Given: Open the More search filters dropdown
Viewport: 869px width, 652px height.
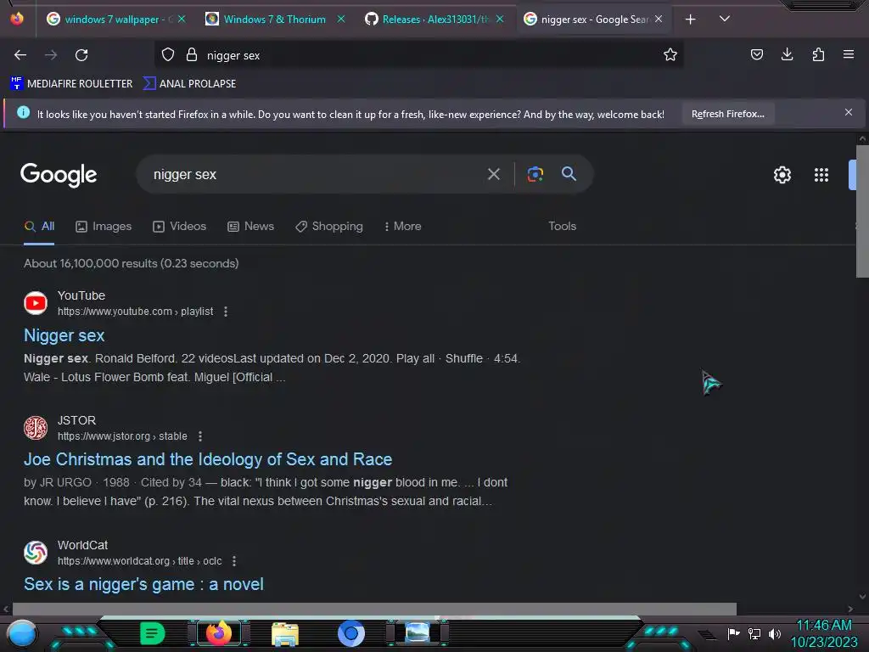Looking at the screenshot, I should click(402, 226).
